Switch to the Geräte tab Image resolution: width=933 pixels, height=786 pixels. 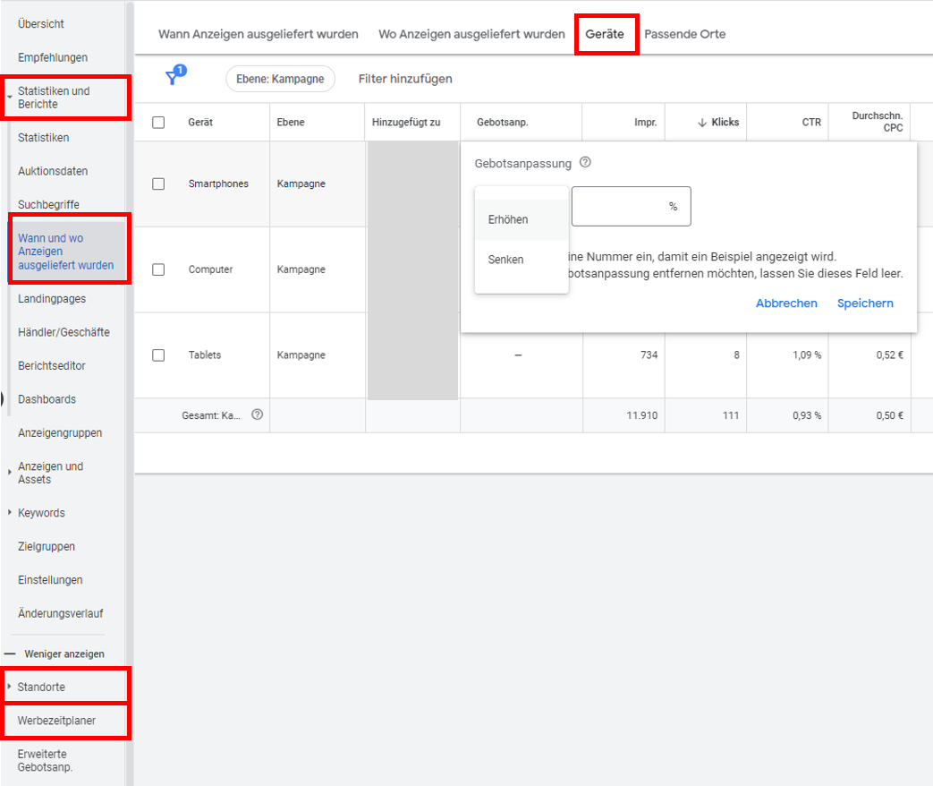pyautogui.click(x=605, y=34)
